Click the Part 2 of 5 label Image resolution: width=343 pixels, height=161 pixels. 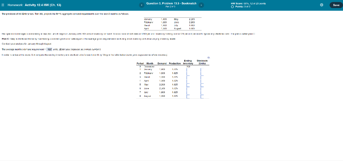(171, 7)
